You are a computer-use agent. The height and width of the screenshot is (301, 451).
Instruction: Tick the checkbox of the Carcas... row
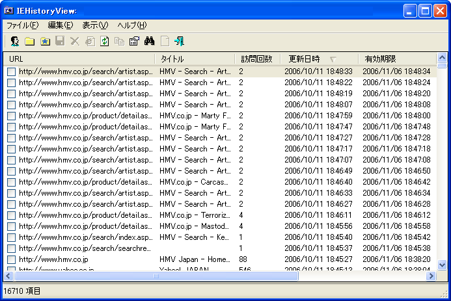11,182
